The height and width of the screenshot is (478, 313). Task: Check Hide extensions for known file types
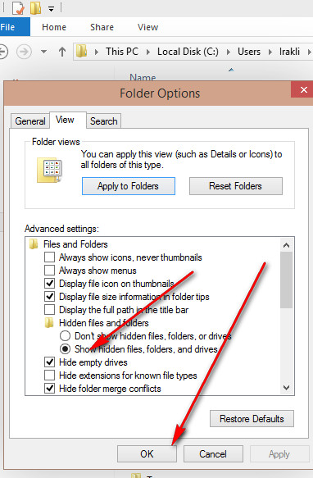[49, 376]
